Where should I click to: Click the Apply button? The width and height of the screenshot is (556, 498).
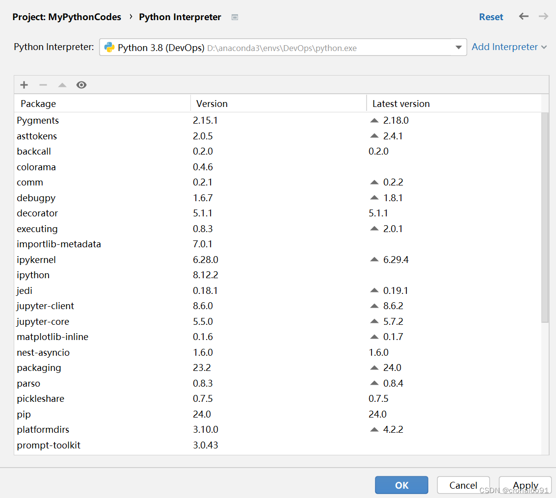point(525,485)
